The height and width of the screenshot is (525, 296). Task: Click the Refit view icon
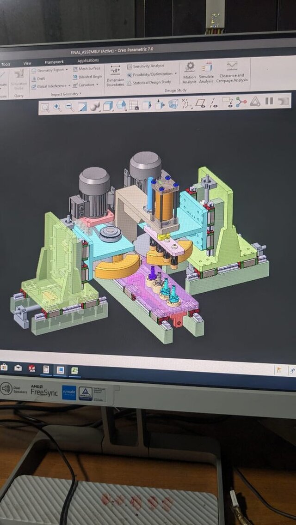click(x=45, y=108)
